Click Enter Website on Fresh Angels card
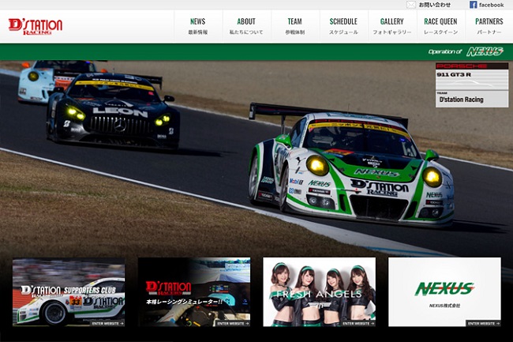The height and width of the screenshot is (342, 513). pos(358,323)
